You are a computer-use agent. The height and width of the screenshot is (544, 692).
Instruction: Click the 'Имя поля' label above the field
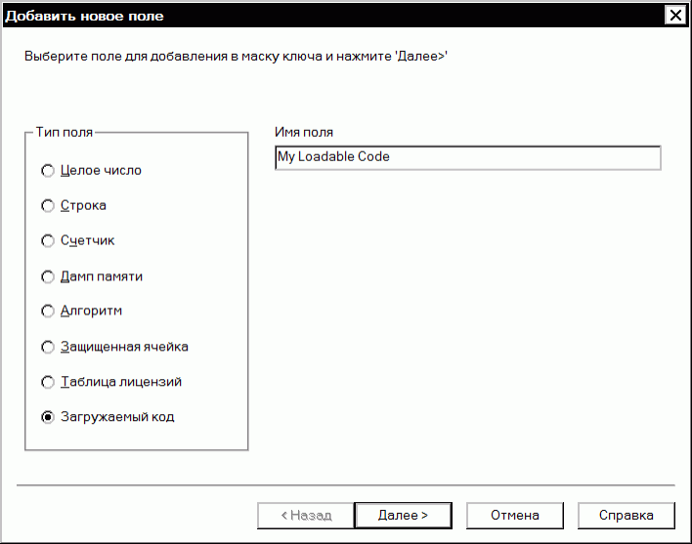point(304,133)
